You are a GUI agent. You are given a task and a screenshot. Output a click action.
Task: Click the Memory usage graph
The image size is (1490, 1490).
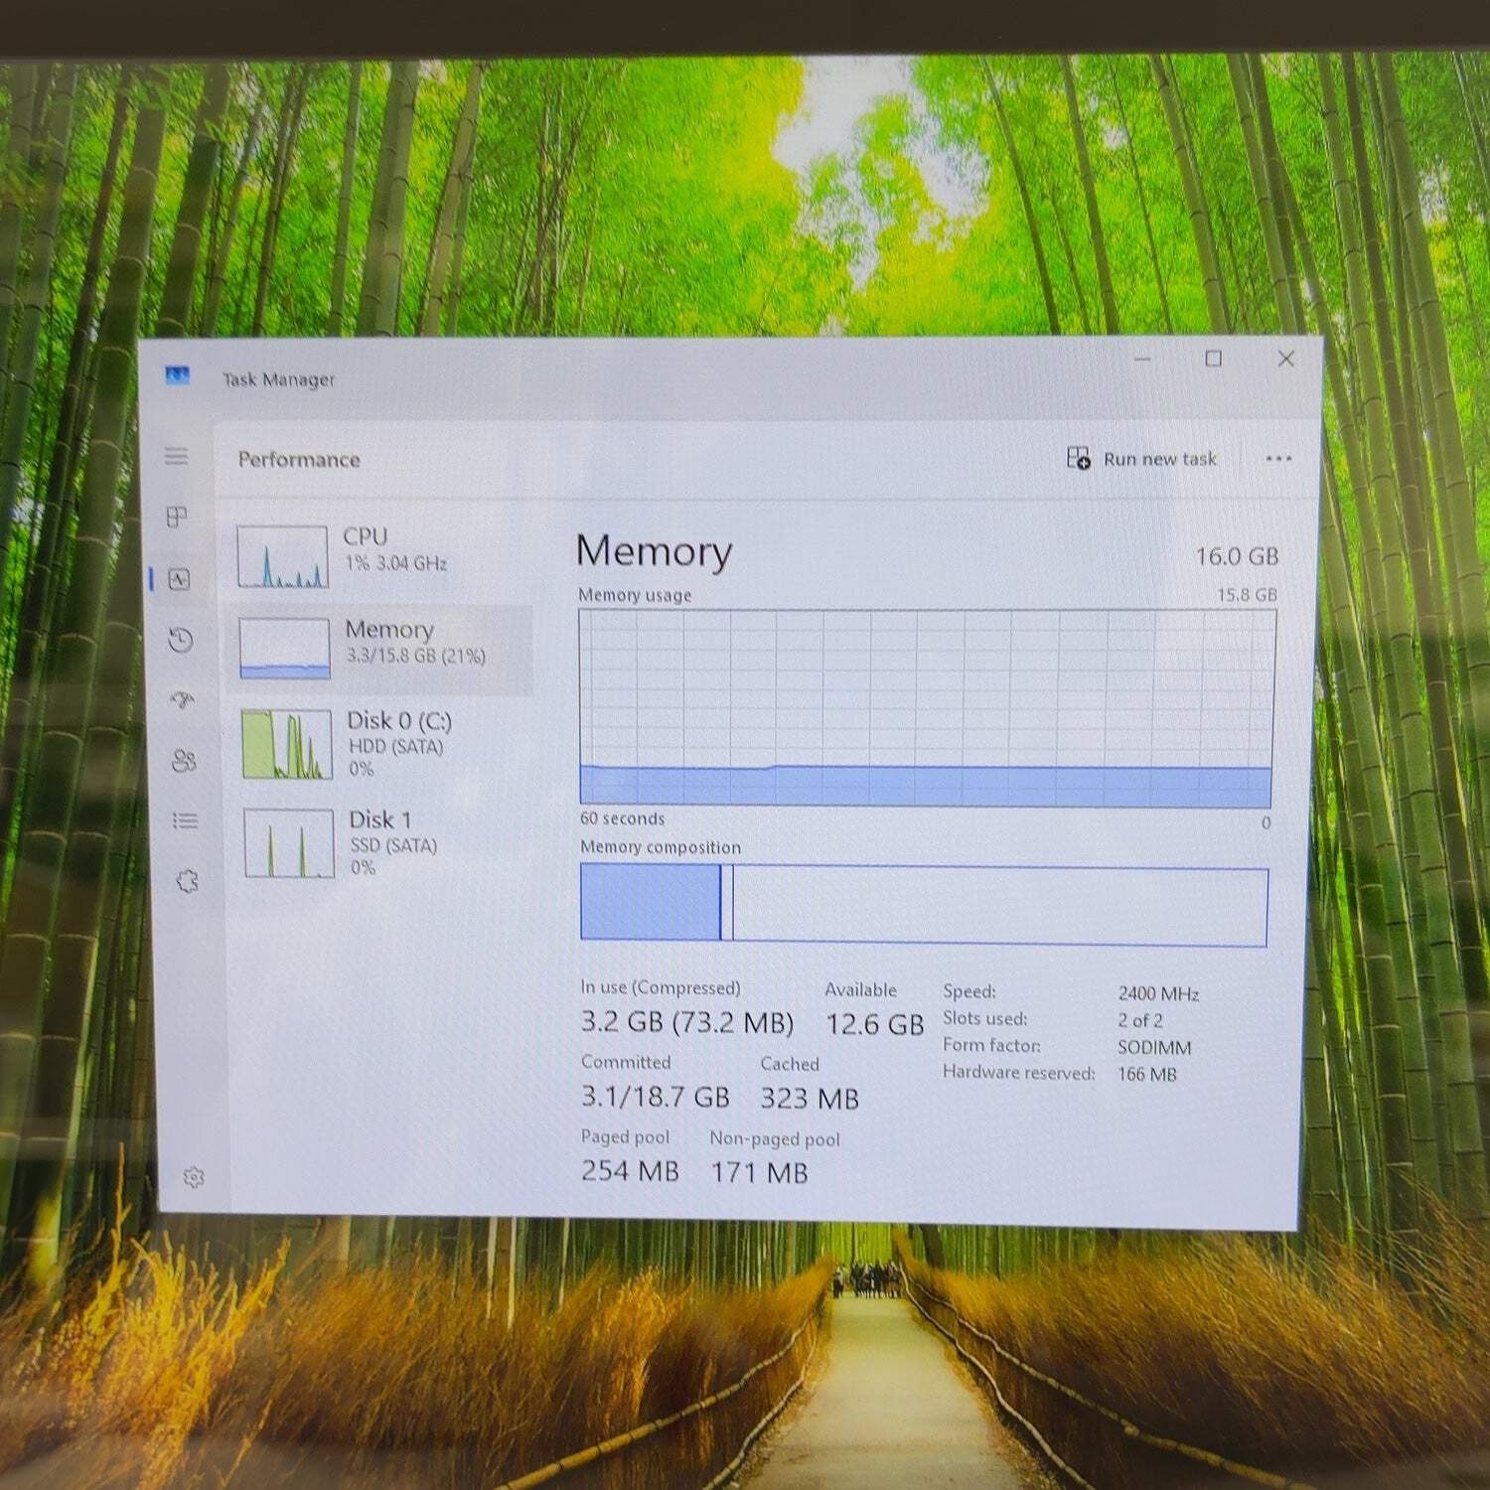coord(927,708)
